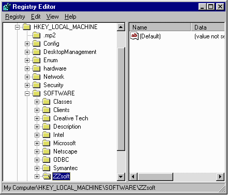Click the Description folder icon

tap(47, 127)
